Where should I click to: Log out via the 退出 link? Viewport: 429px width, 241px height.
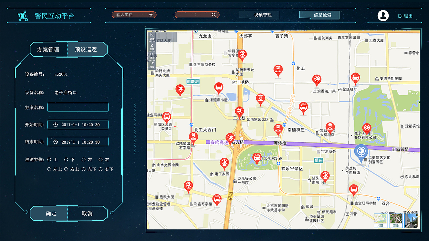[406, 16]
